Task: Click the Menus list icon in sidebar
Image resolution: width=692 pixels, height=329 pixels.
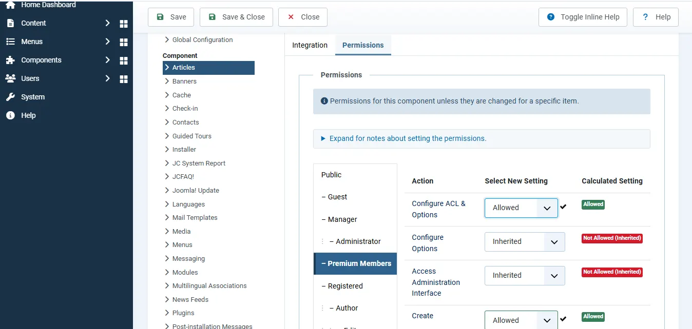Action: [x=10, y=42]
